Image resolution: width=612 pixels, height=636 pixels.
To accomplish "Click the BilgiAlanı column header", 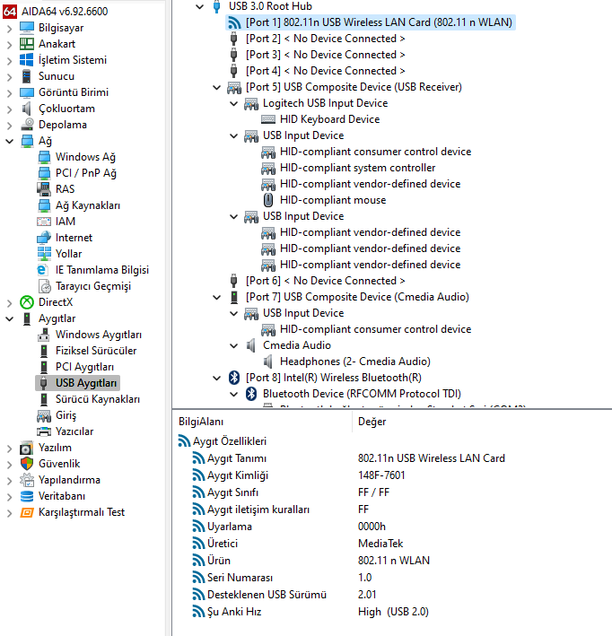I will 201,422.
